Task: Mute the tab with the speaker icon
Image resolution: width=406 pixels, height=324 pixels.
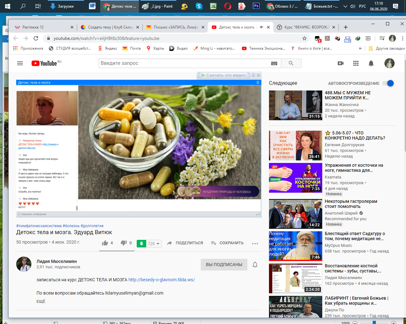Action: click(261, 27)
